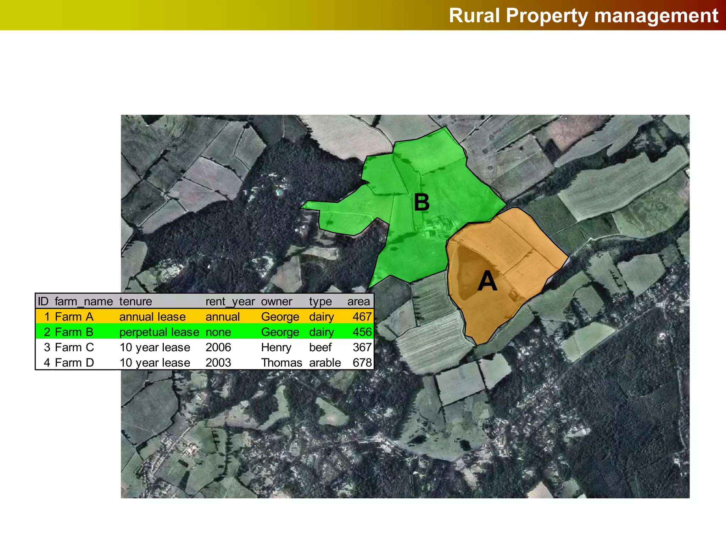Click the 'annual' rent_year cell
Screen dimensions: 726x544
point(223,317)
